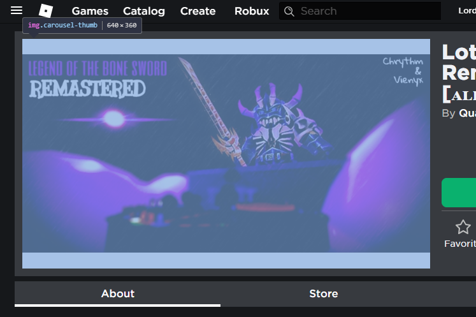
Task: Click the game carousel thumbnail image
Action: (x=226, y=154)
